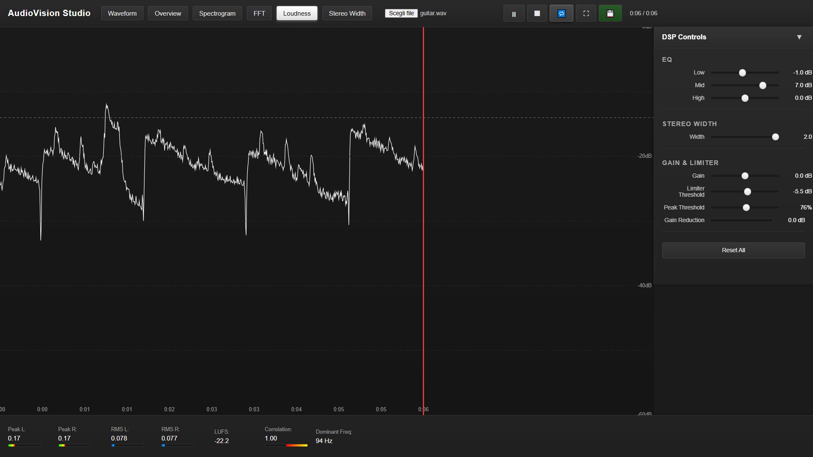Click the EQ Mid slider handle
The width and height of the screenshot is (813, 457).
pos(763,85)
